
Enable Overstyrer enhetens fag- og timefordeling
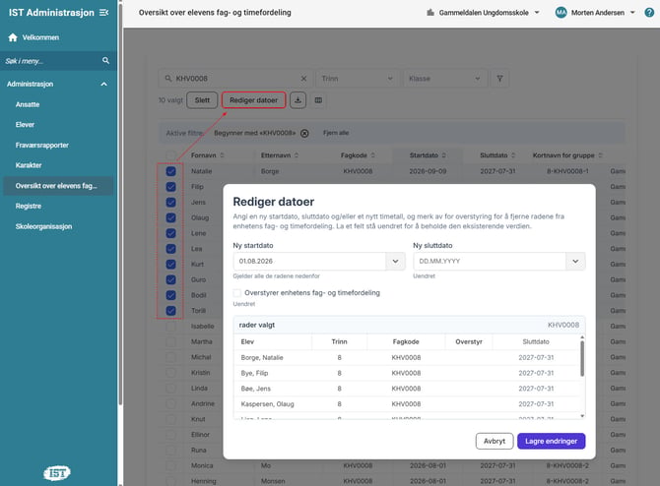(x=237, y=292)
